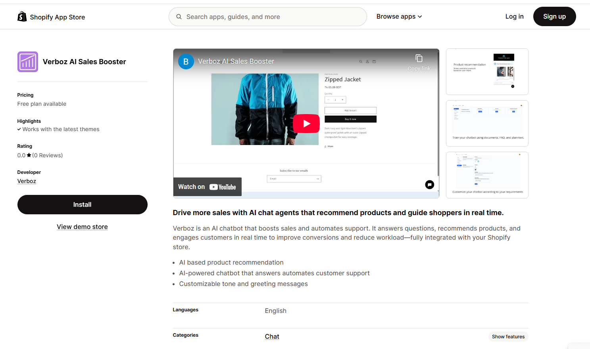Open Watch on YouTube link
The height and width of the screenshot is (349, 590).
(x=207, y=187)
